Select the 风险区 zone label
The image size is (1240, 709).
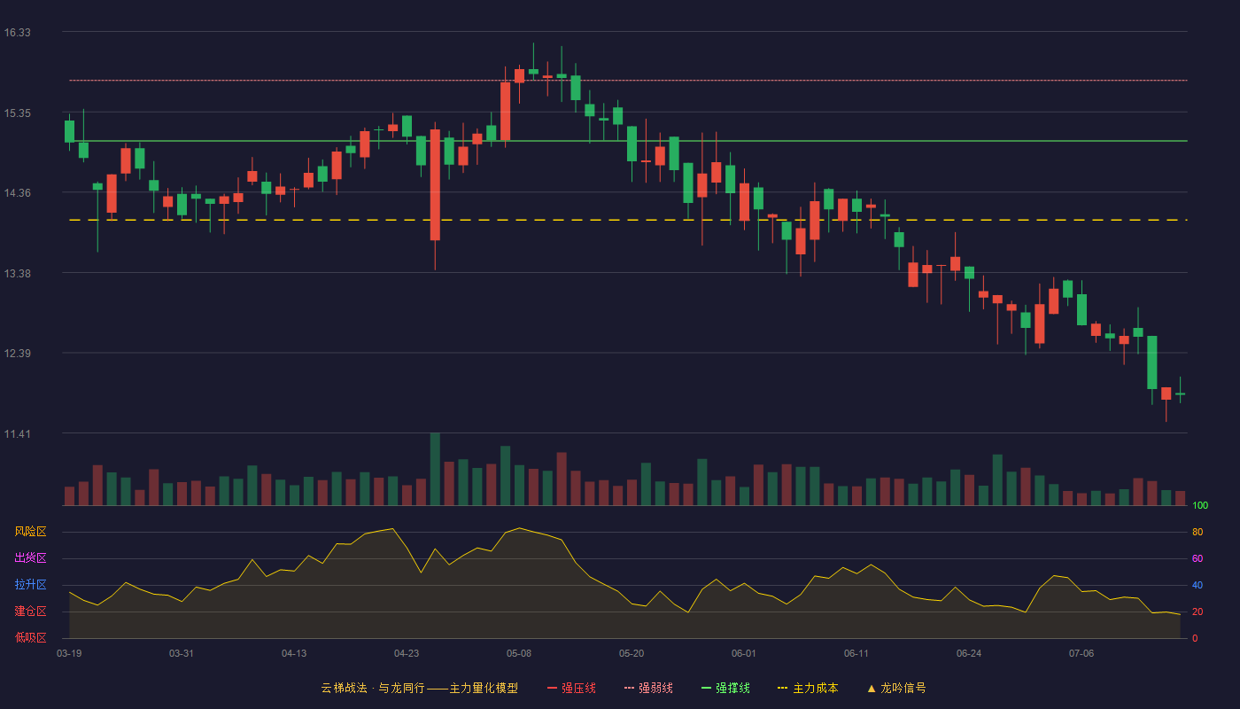point(30,532)
